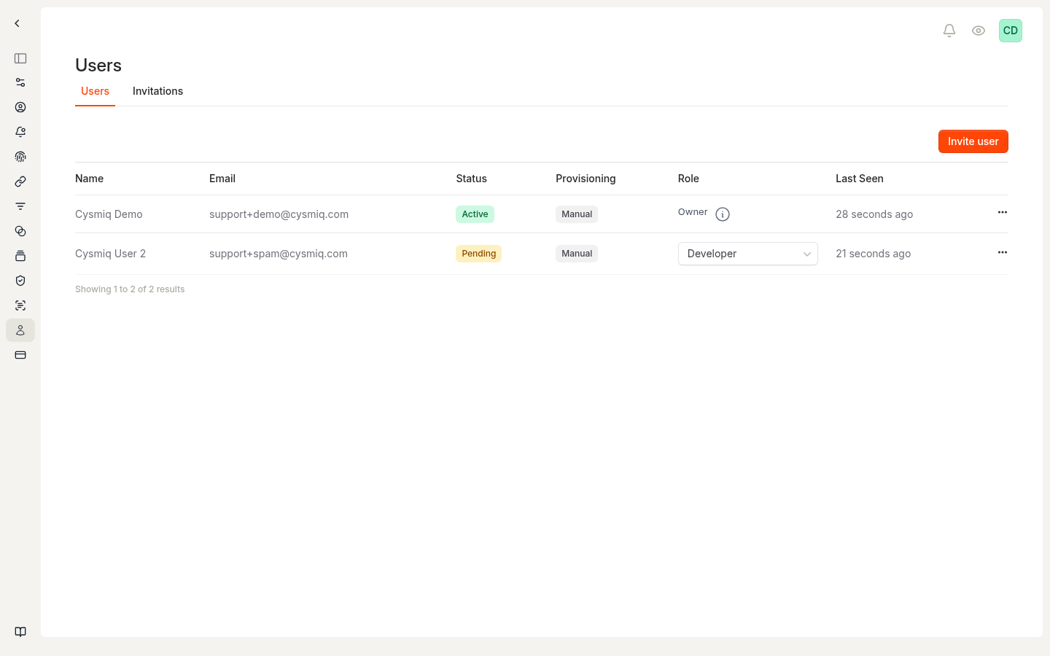
Task: Click the panels layout icon in sidebar
Action: [20, 58]
